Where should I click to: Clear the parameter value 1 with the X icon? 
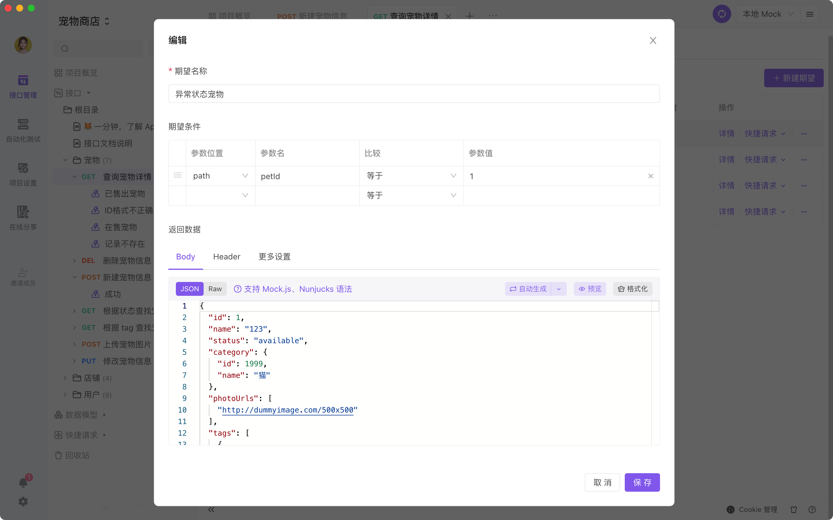click(x=650, y=176)
